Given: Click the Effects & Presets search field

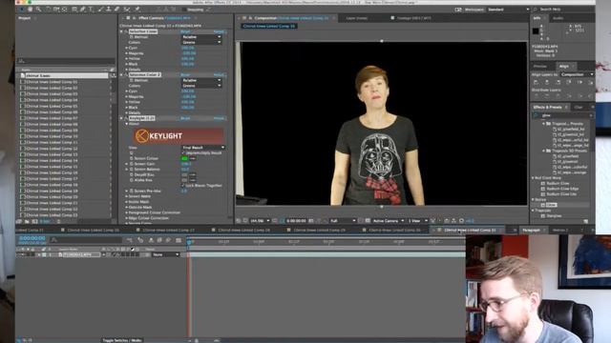Looking at the screenshot, I should click(563, 115).
